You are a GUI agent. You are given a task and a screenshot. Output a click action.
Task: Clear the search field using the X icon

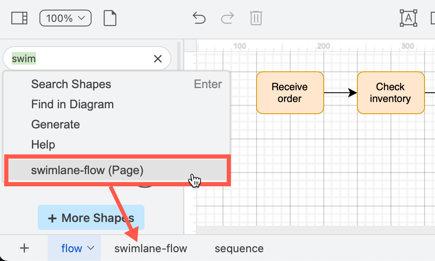(x=157, y=58)
